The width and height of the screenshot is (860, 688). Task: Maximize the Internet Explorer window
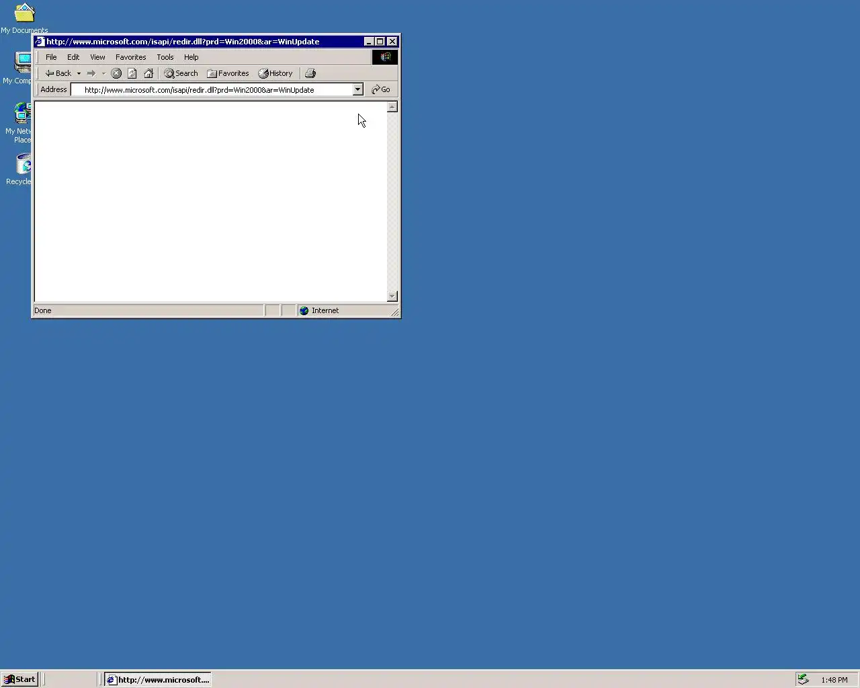pyautogui.click(x=380, y=42)
